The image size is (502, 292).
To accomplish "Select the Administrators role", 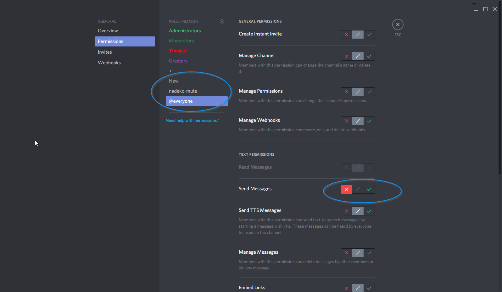I will pos(185,31).
